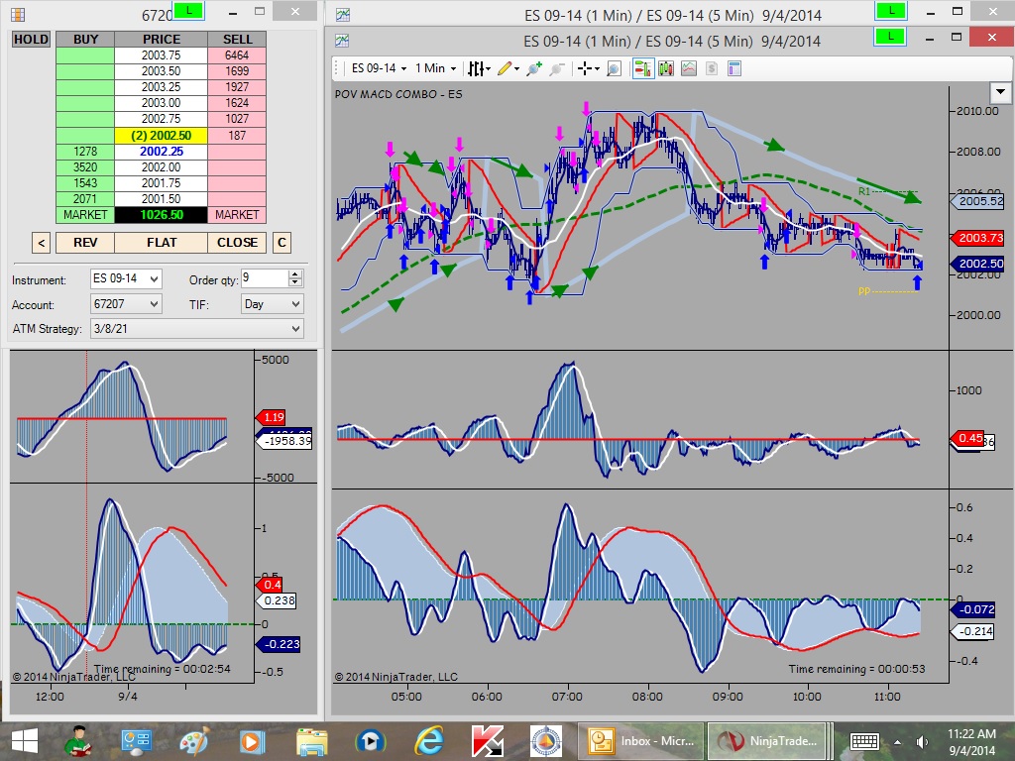Click the sell MARKET cell
The image size is (1015, 761).
point(237,215)
